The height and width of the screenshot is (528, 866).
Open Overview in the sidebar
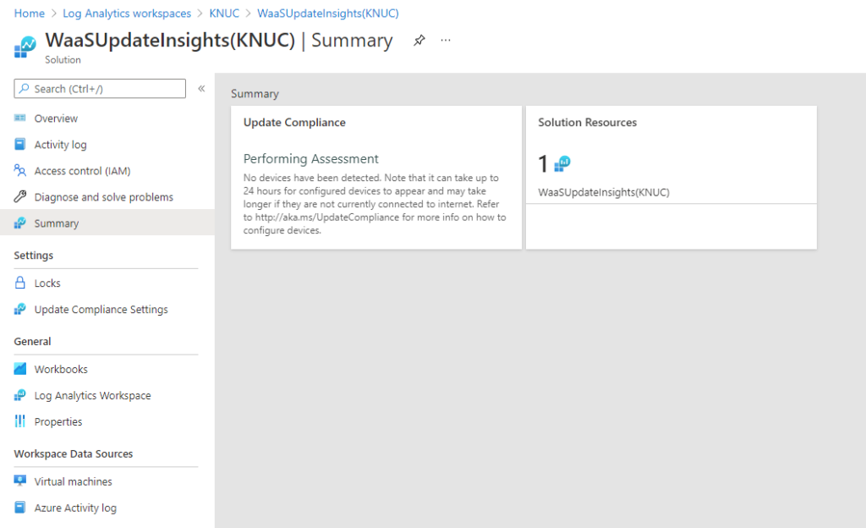tap(56, 118)
